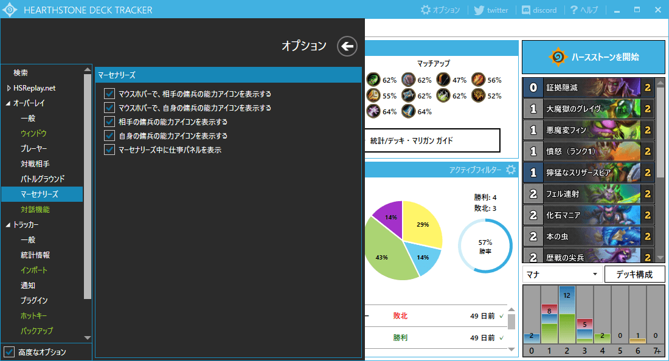Viewport: 669px width, 361px height.
Task: Select 検索 in options tree
Action: point(21,73)
